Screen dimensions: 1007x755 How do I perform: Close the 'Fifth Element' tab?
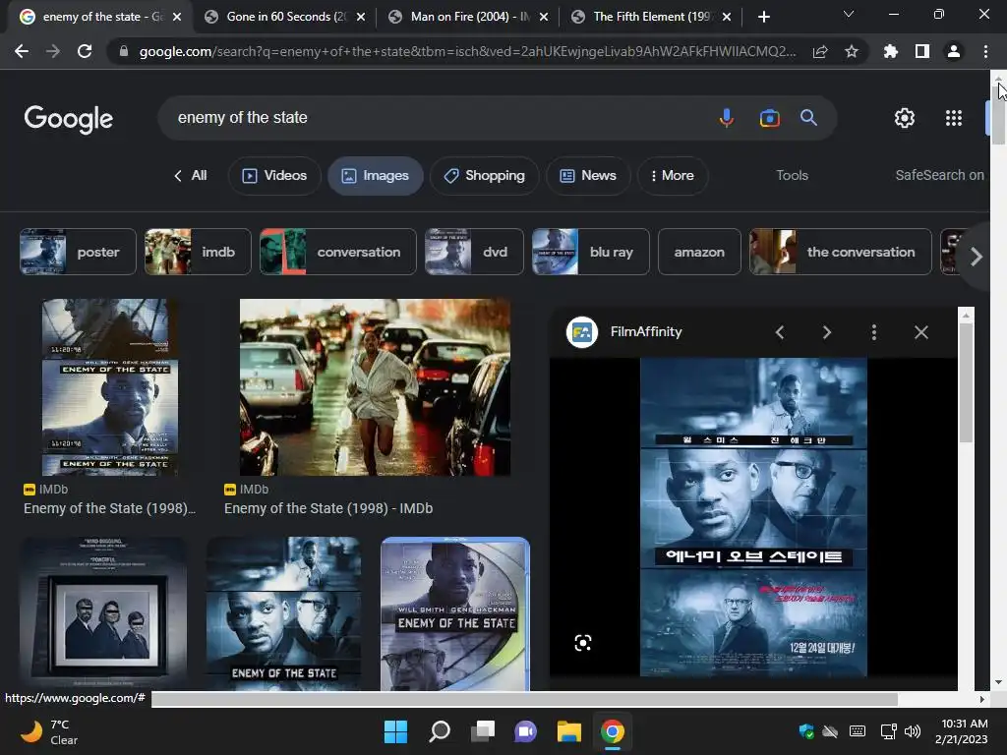coord(727,17)
